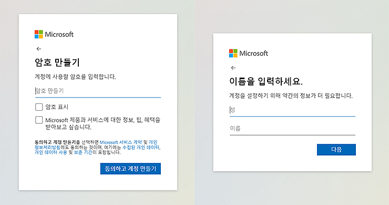Focus the 암호 만들기 password field
The width and height of the screenshot is (389, 205).
point(98,91)
